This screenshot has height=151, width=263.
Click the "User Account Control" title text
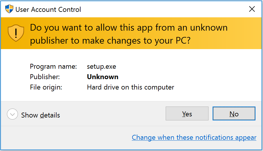(x=48, y=10)
